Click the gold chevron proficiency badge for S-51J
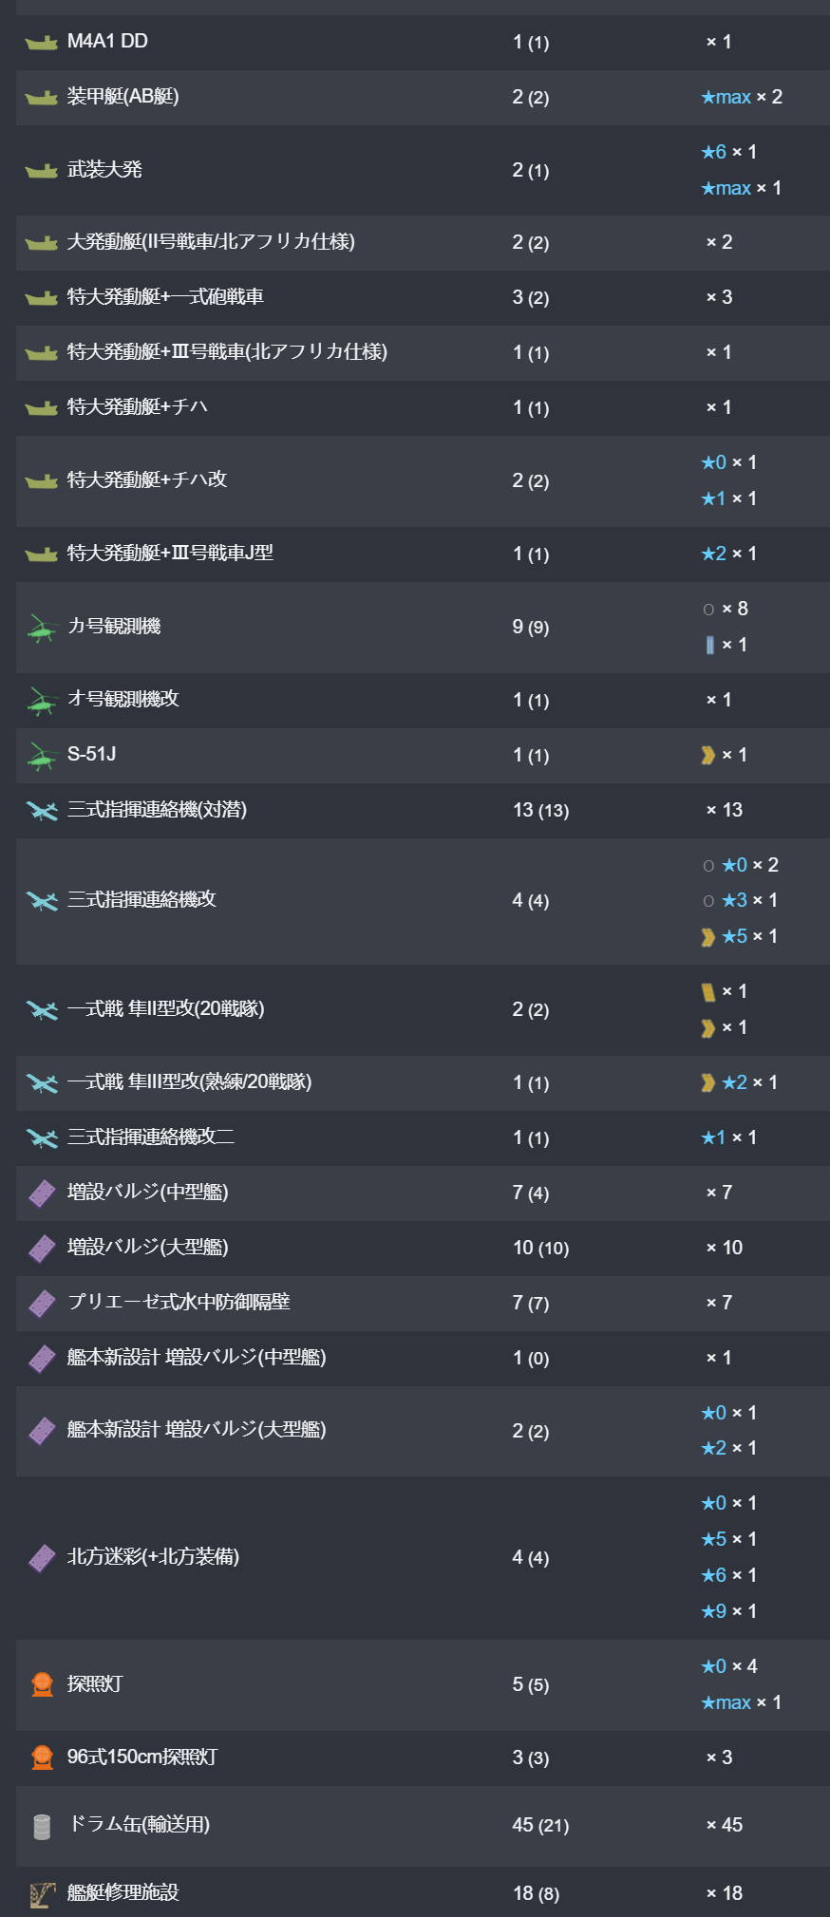This screenshot has width=830, height=1917. [707, 756]
